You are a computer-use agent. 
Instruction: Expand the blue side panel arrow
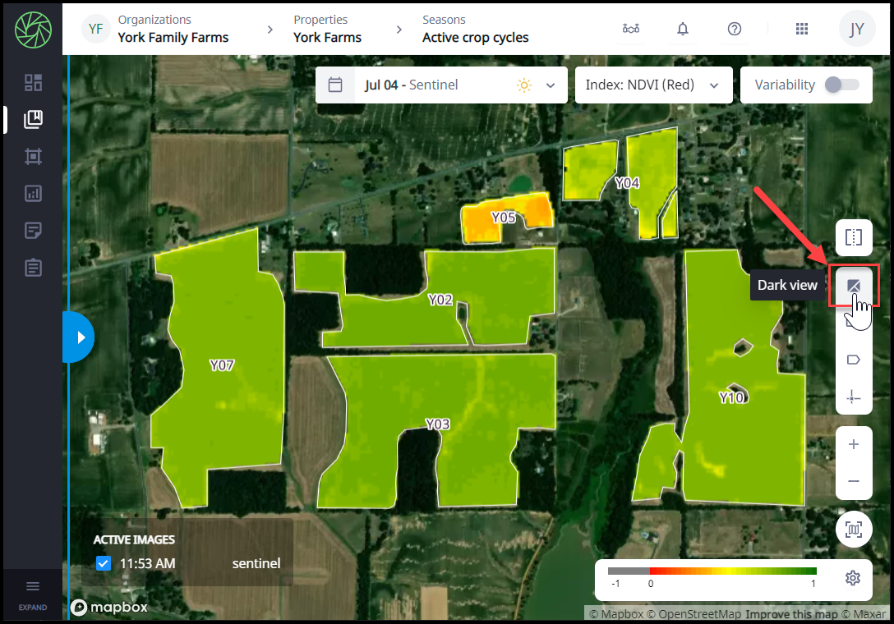80,337
